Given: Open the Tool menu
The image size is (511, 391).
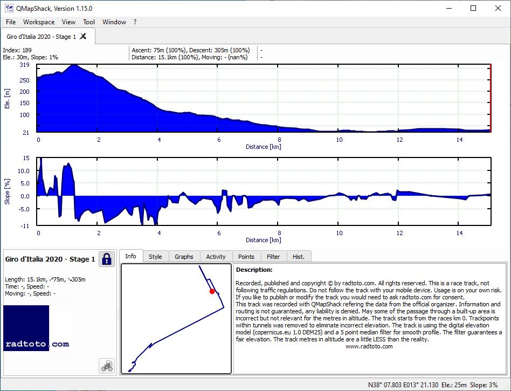Looking at the screenshot, I should (88, 22).
